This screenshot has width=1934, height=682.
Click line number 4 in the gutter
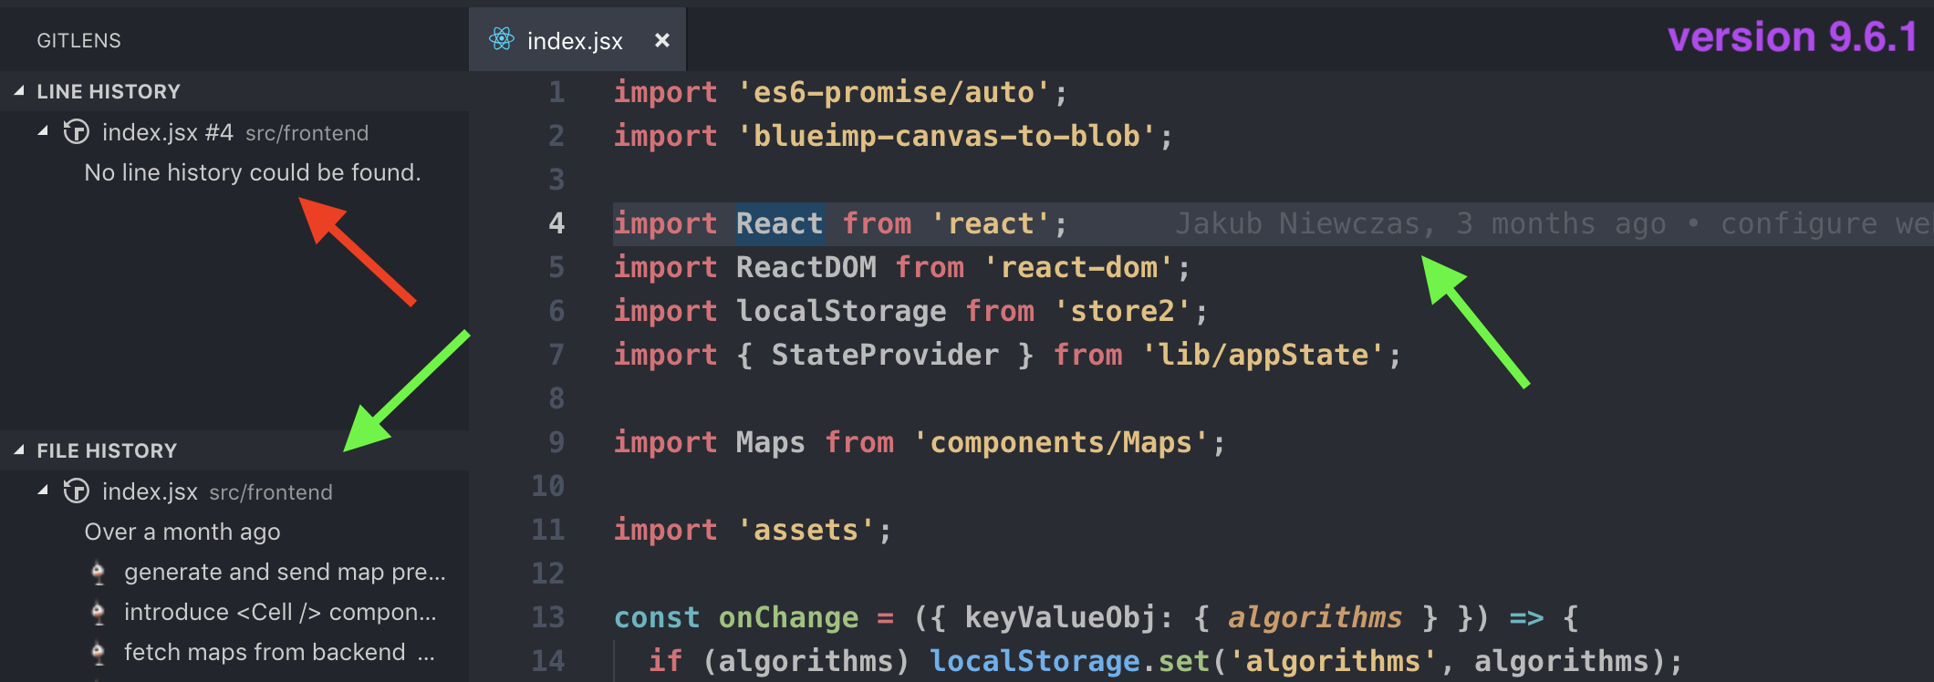tap(556, 223)
